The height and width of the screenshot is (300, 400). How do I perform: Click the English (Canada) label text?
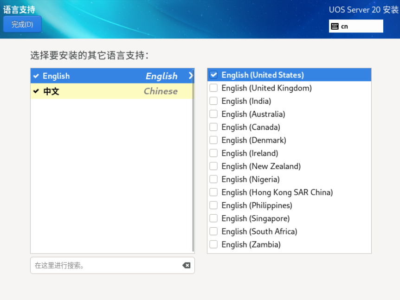[251, 127]
